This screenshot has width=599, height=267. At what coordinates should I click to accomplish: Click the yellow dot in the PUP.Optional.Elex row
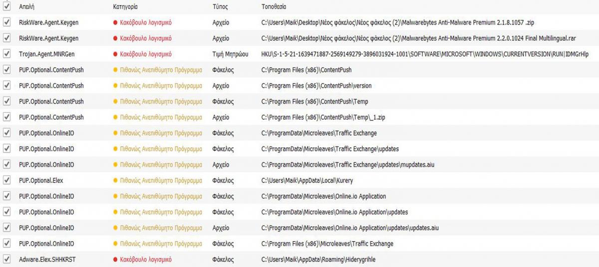(x=115, y=181)
